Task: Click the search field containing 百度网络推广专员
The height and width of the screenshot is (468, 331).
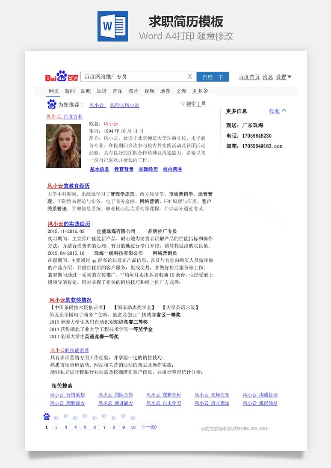Action: point(139,77)
